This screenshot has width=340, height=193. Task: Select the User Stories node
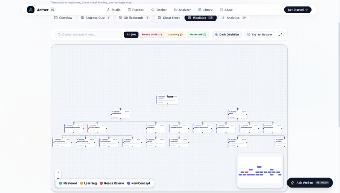click(x=132, y=142)
